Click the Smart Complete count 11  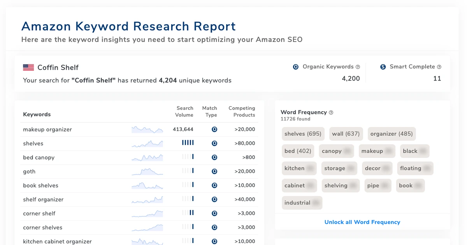point(437,79)
